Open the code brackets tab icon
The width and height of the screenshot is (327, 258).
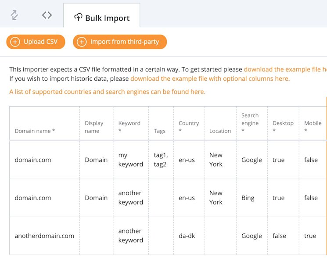tap(47, 15)
